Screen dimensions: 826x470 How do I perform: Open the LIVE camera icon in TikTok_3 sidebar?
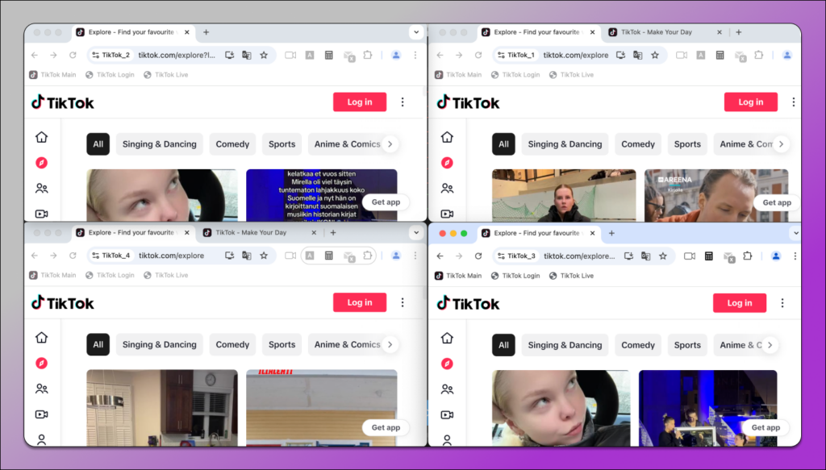tap(447, 414)
